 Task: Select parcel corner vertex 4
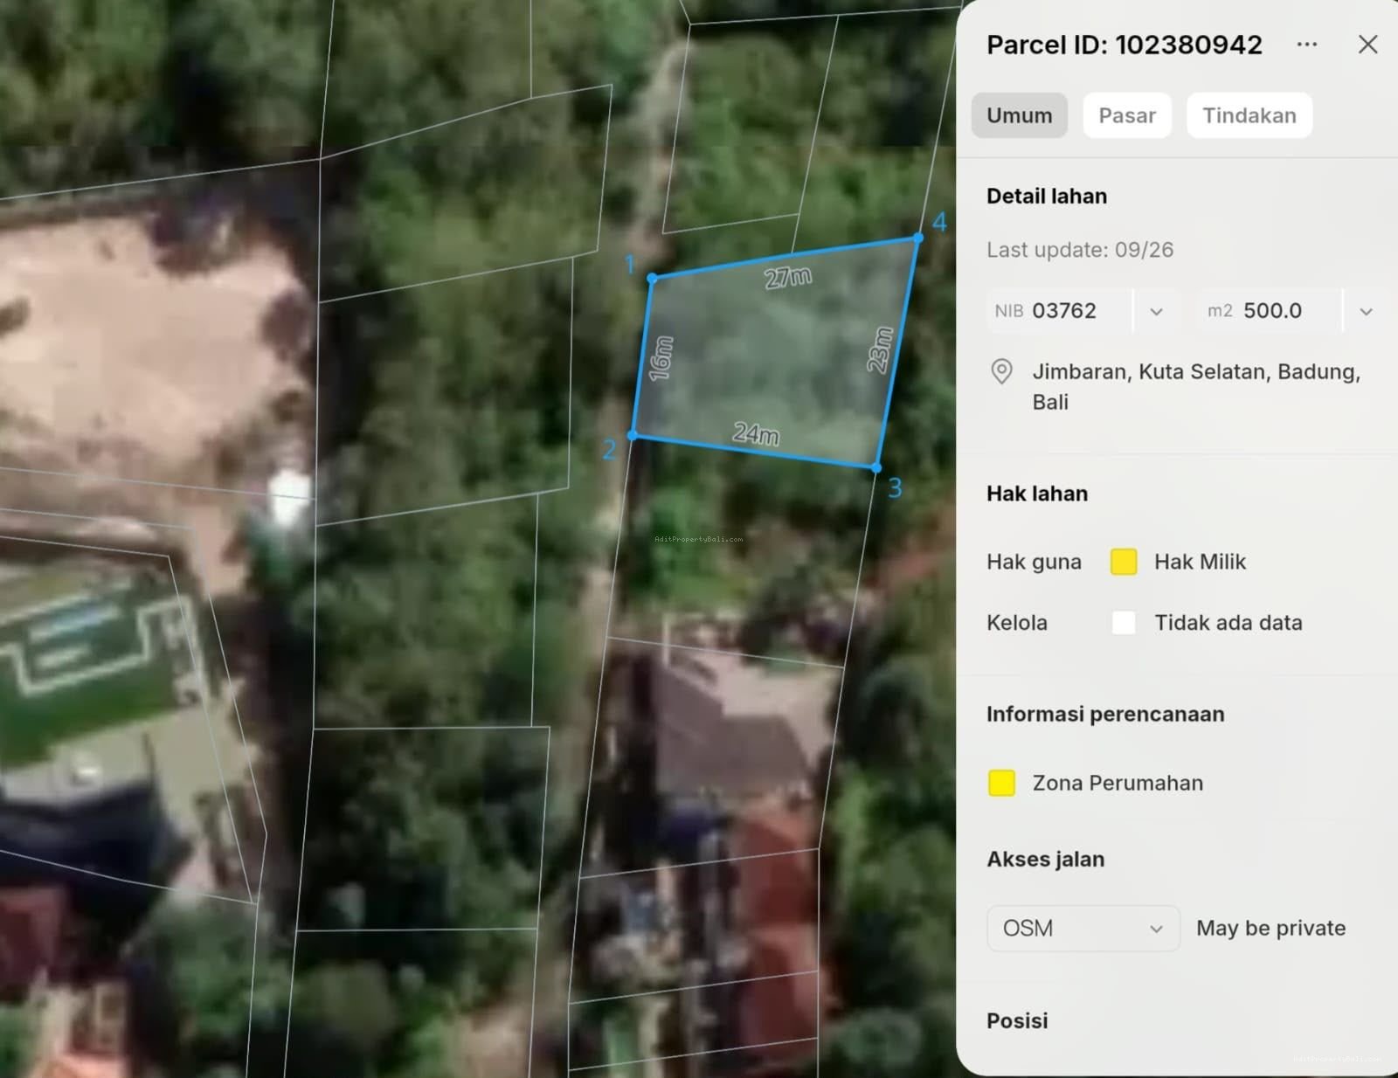(918, 238)
